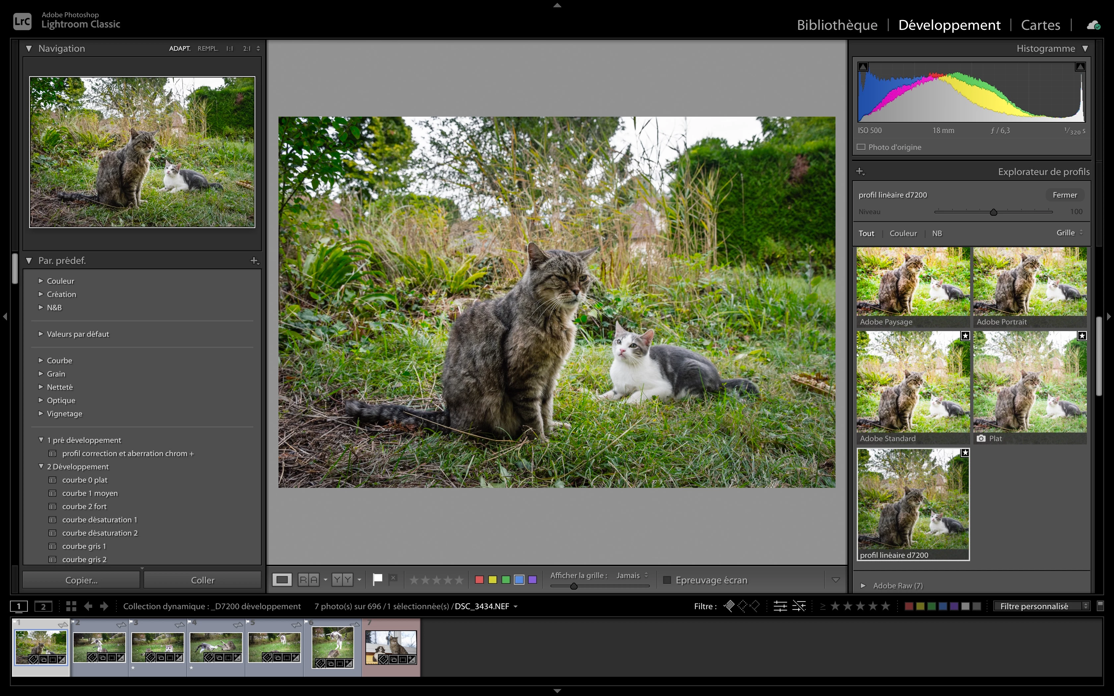Open the filmstrip grid view icon
1114x696 pixels.
tap(71, 606)
